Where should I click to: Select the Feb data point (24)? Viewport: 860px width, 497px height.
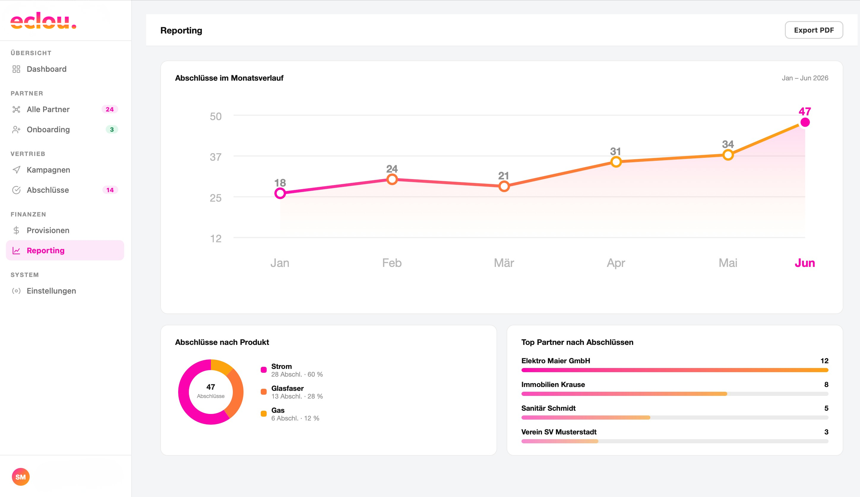392,179
